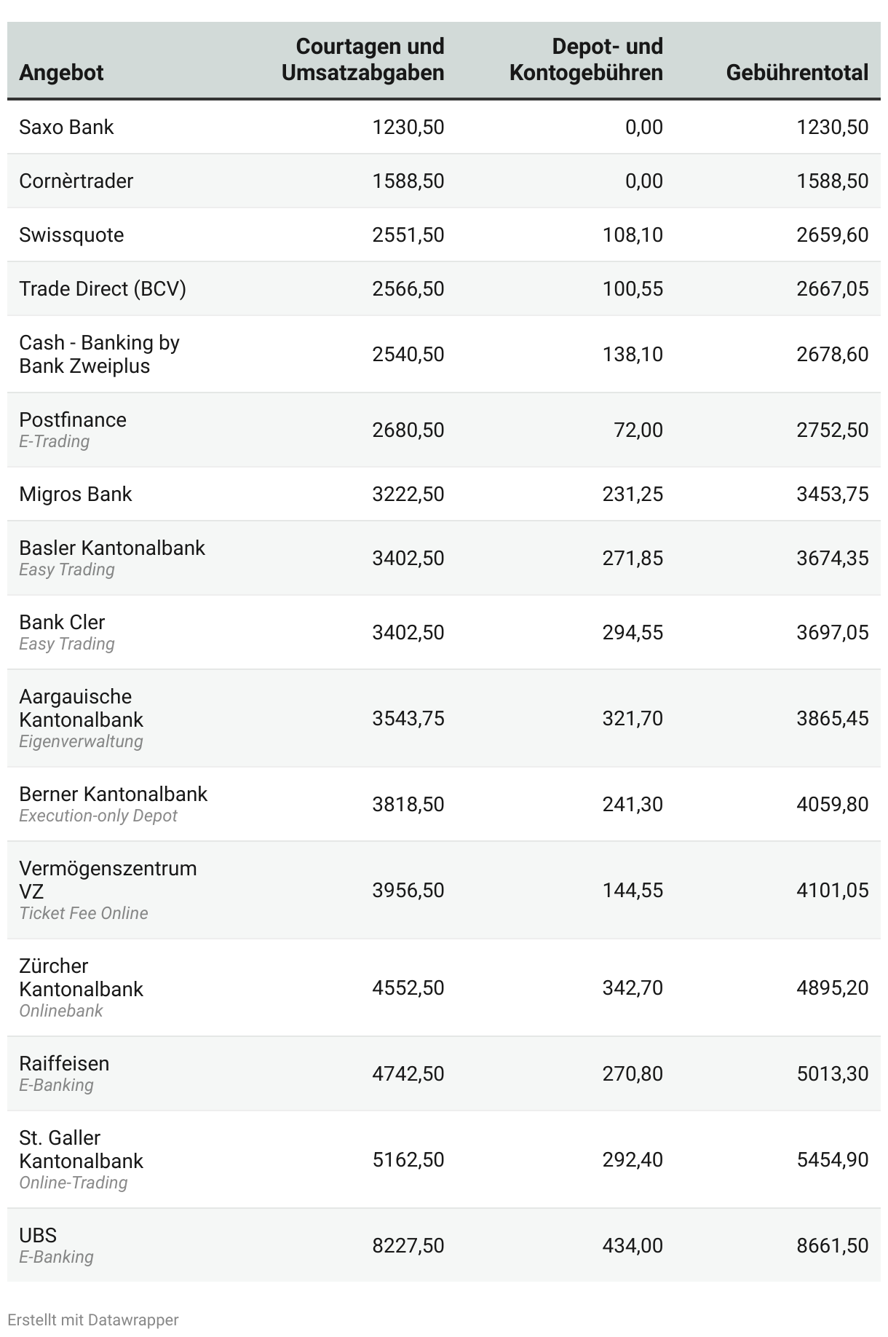This screenshot has width=888, height=1337.
Task: Click the Swissquote entry
Action: pyautogui.click(x=71, y=235)
